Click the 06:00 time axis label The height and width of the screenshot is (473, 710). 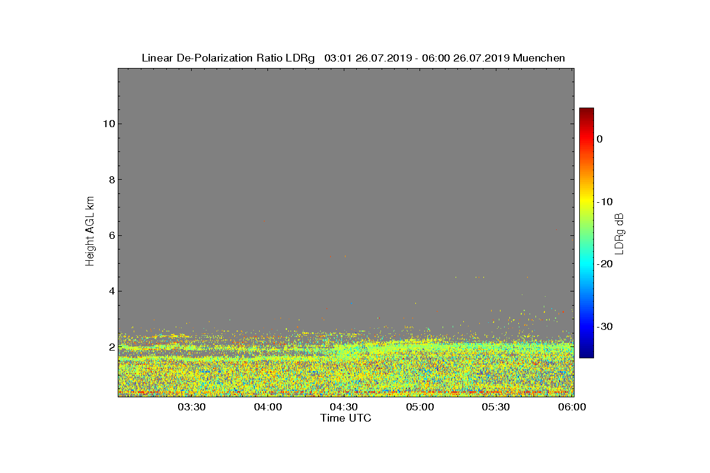click(572, 407)
